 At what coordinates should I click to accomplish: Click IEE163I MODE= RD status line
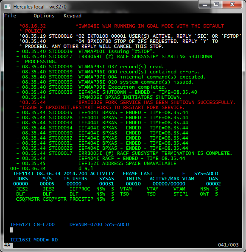[x=34, y=240]
